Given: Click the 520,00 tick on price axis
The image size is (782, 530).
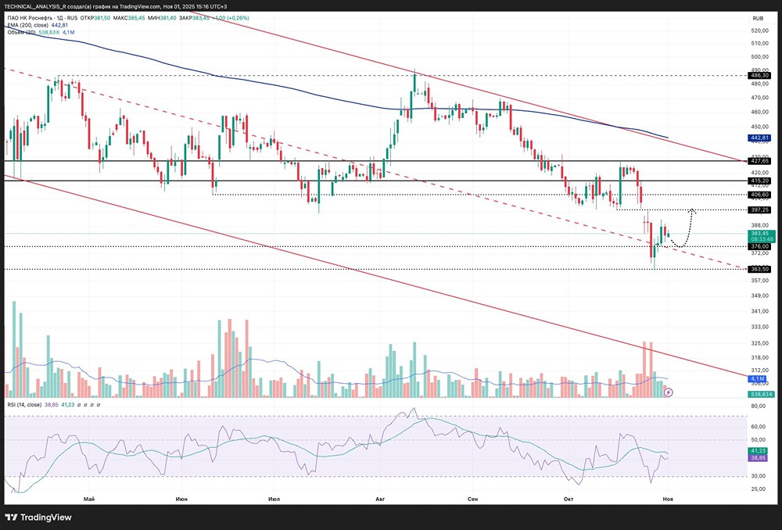Looking at the screenshot, I should click(760, 30).
